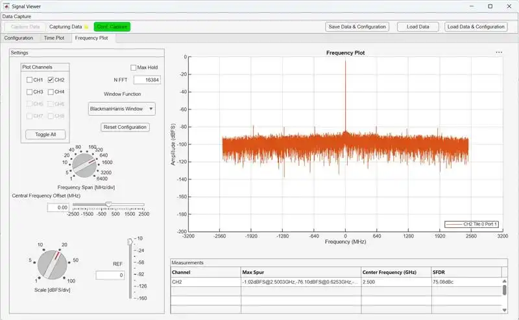Viewport: 519px width, 320px height.
Task: Click the 50 mark on Scale knob
Action: (x=75, y=260)
